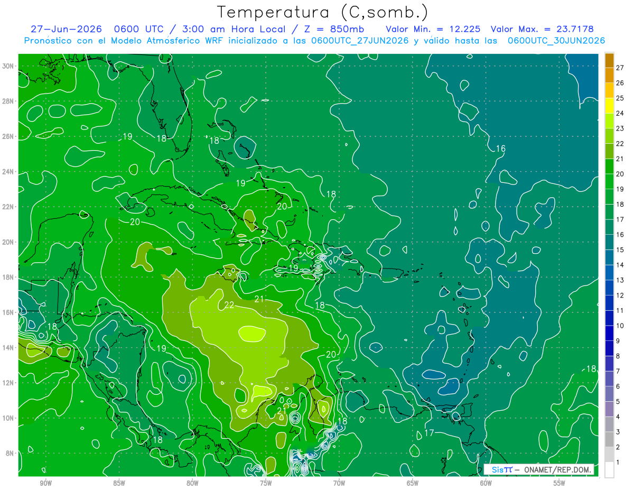The height and width of the screenshot is (490, 634).
Task: Click the "Valor Min. = 12.225" readout
Action: tap(433, 29)
